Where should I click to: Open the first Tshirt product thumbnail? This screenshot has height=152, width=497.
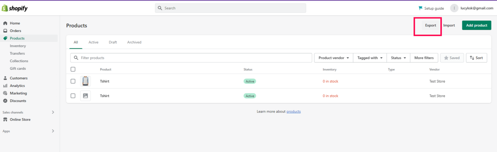coord(85,81)
